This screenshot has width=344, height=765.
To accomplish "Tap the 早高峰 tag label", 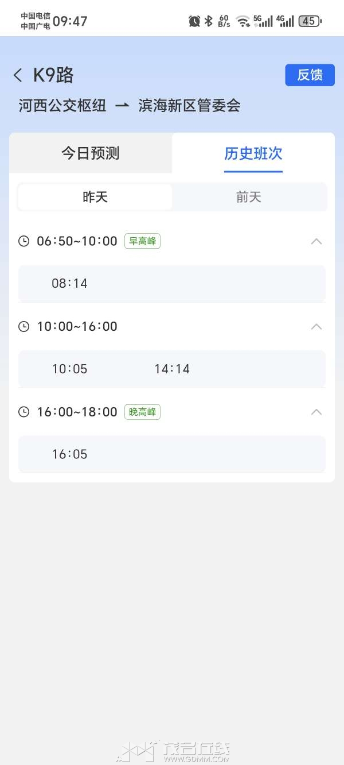I will [142, 241].
